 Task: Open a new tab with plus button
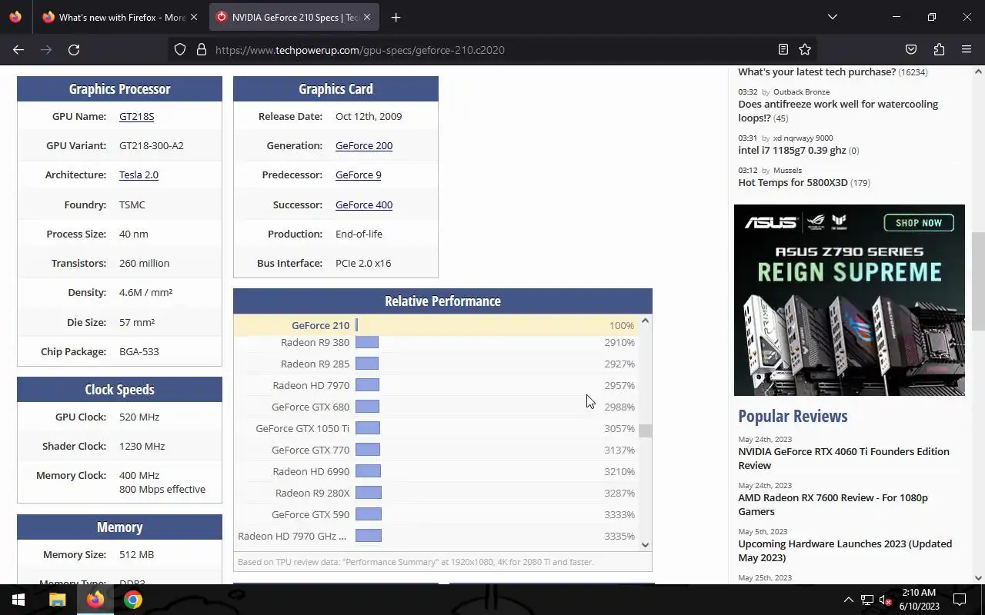396,17
